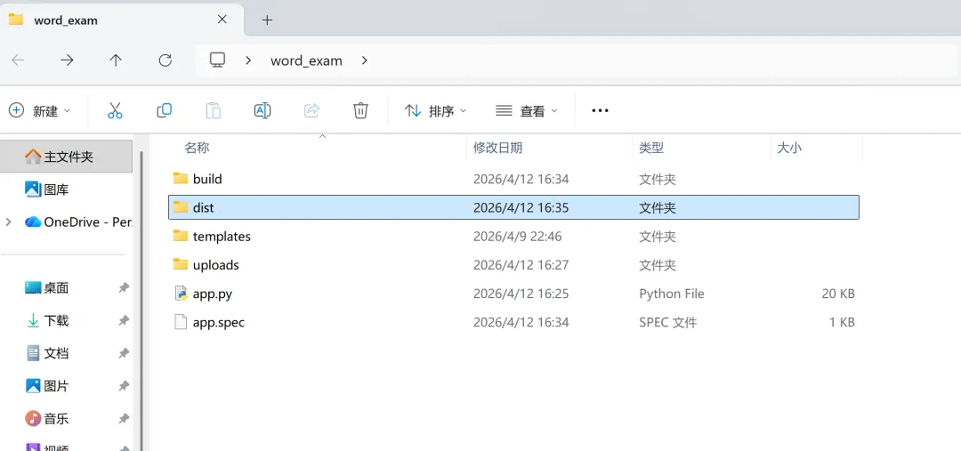Click the This PC monitor icon in address bar

218,60
